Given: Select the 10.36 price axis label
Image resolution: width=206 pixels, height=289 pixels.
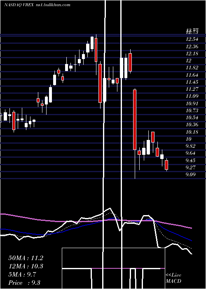Looking at the screenshot, I should [192, 125].
